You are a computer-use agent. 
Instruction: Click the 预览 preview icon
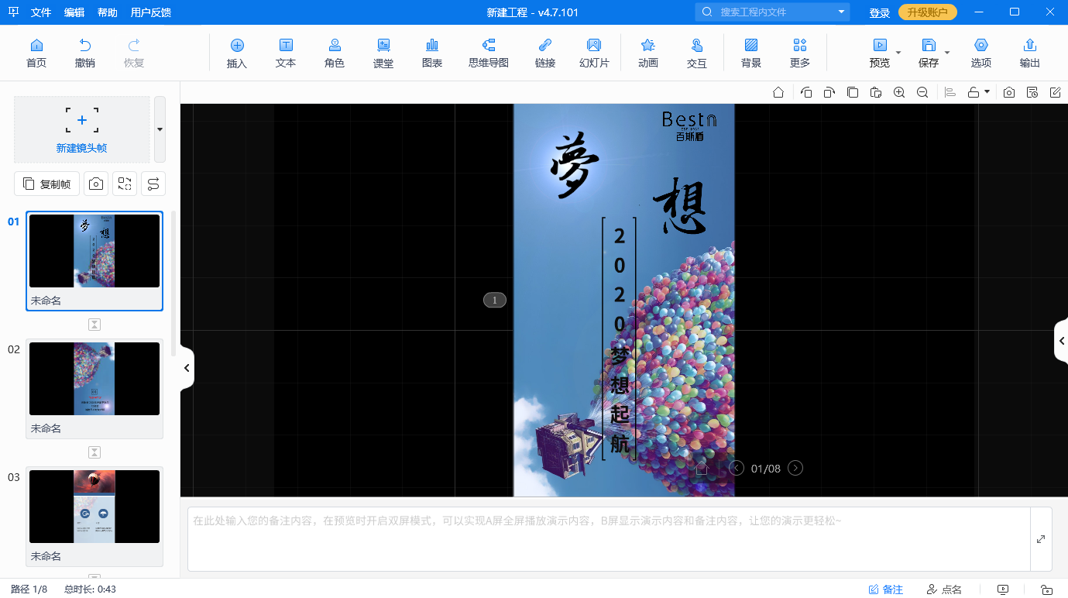880,53
